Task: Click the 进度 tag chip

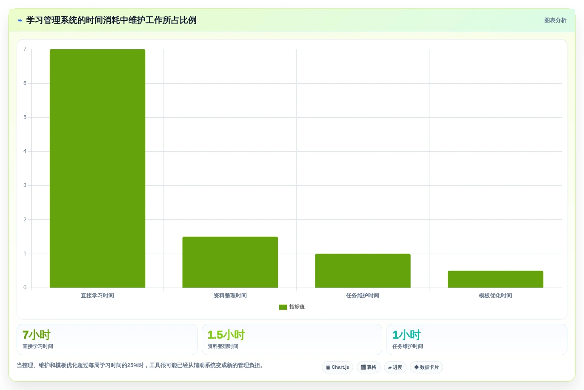Action: pyautogui.click(x=395, y=367)
